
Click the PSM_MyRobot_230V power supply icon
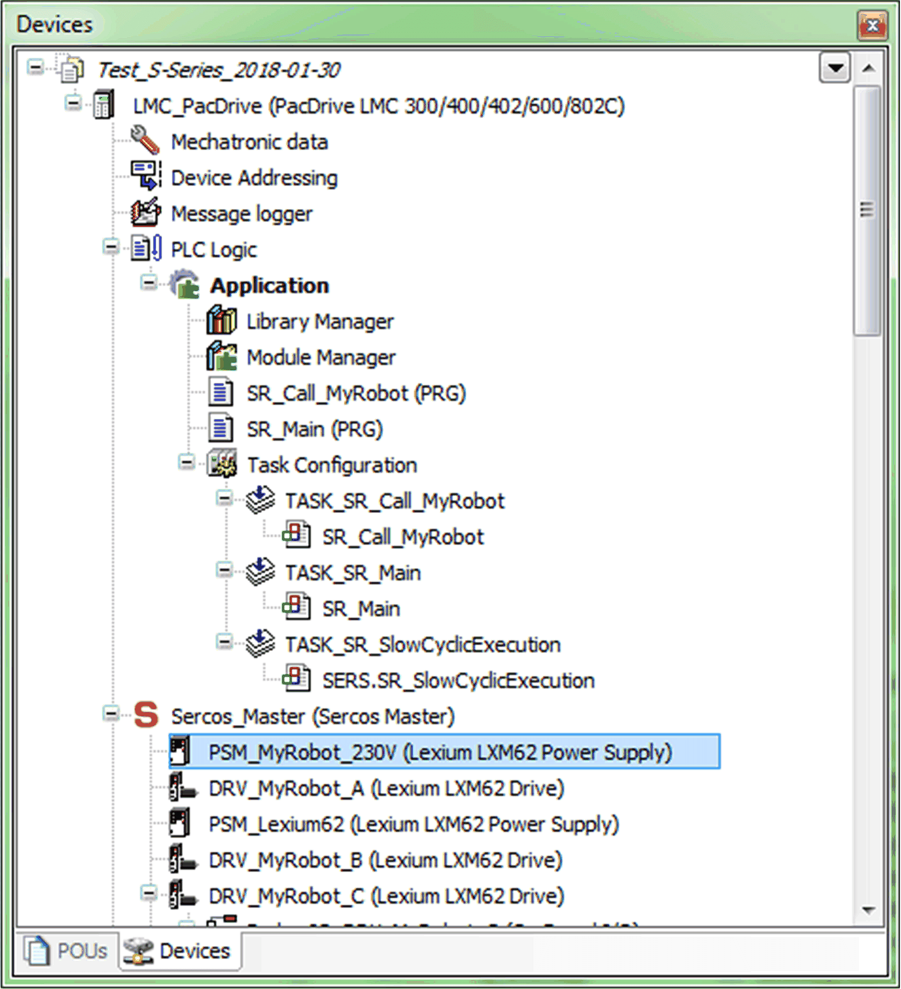[x=180, y=751]
